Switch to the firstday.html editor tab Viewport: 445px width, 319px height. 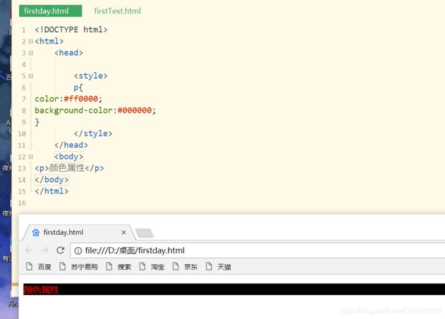click(x=51, y=11)
